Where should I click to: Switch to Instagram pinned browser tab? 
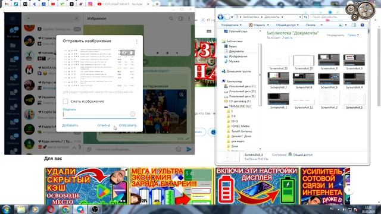coord(90,4)
